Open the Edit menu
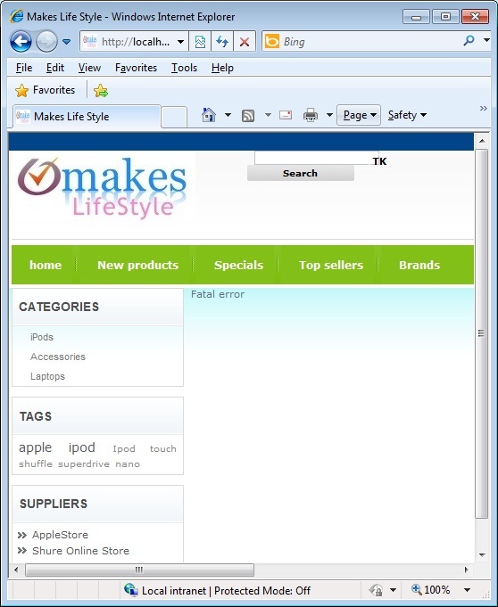The image size is (498, 607). [55, 68]
